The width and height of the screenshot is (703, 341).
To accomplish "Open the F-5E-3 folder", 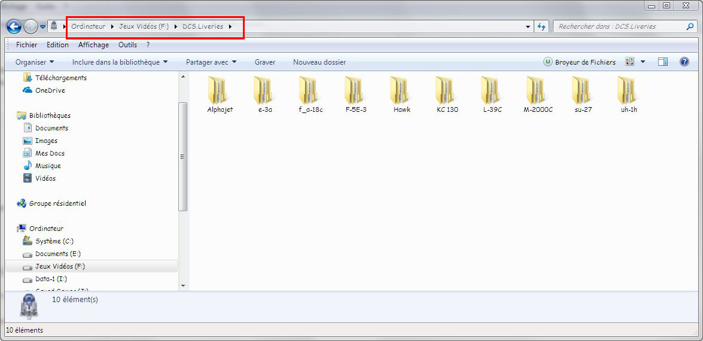I will (356, 94).
